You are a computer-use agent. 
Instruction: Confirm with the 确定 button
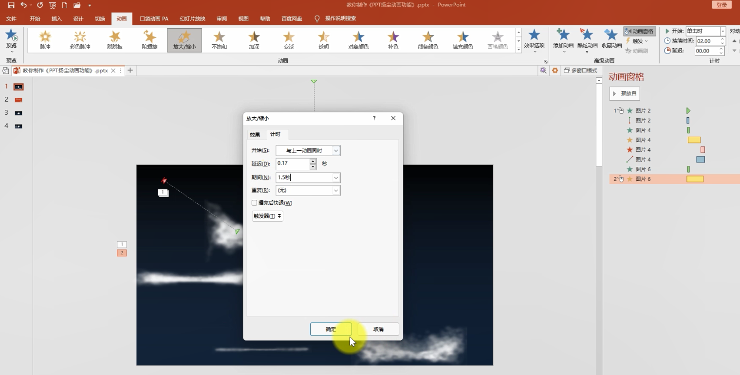(331, 329)
